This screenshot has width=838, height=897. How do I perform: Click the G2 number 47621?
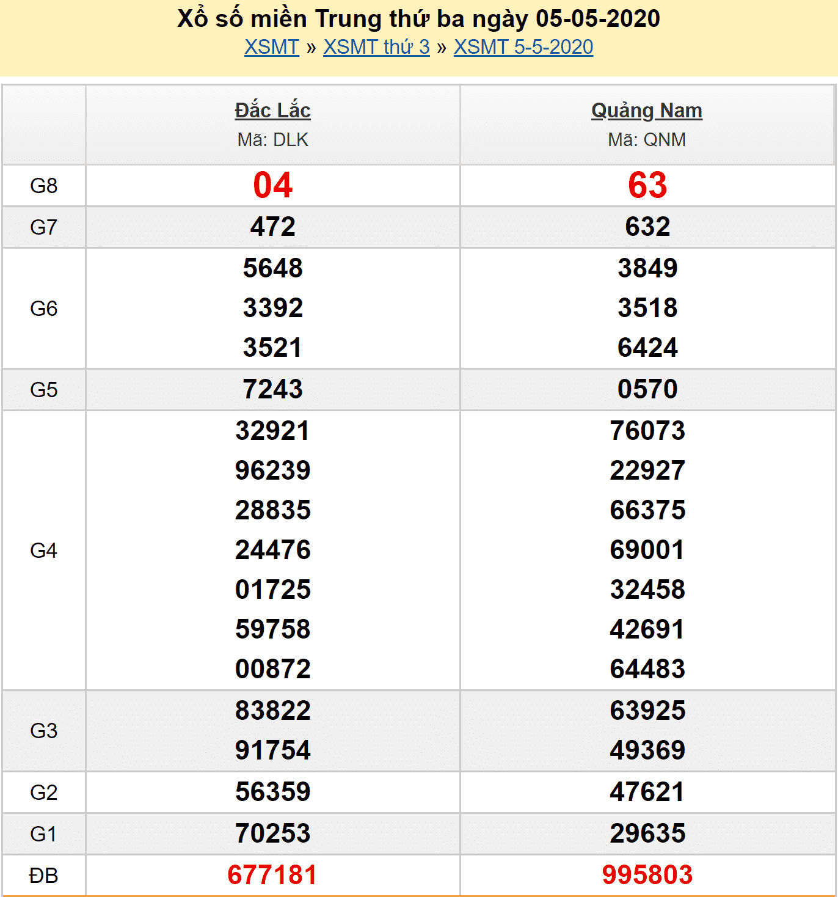(x=647, y=792)
